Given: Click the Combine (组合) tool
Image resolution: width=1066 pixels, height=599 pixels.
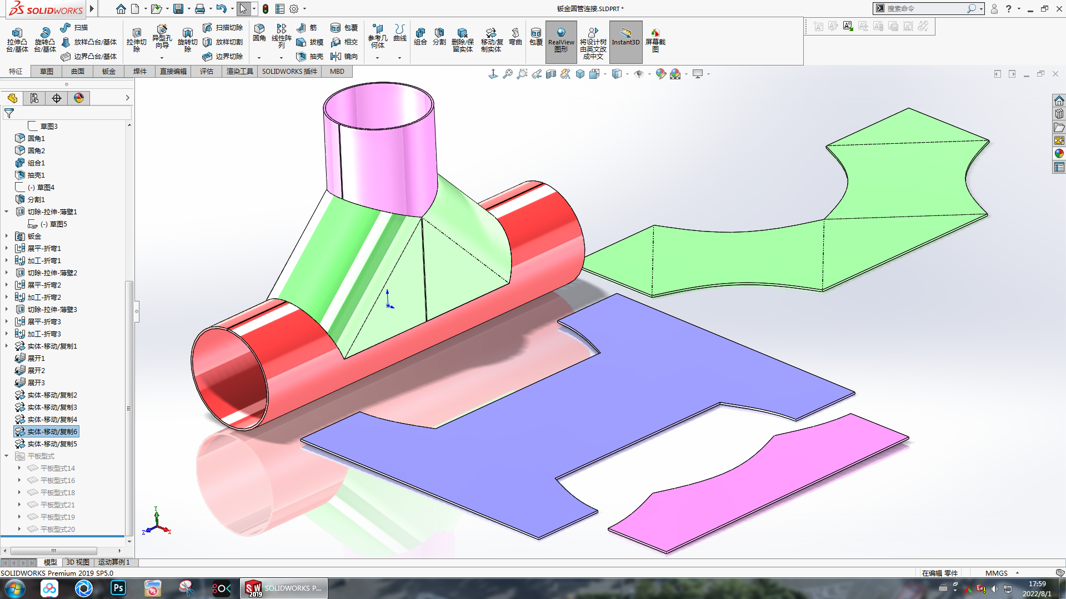Looking at the screenshot, I should coord(420,36).
